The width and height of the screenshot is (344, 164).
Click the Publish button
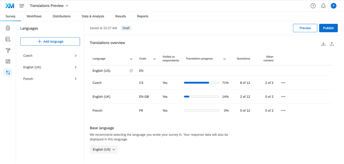[x=328, y=28]
